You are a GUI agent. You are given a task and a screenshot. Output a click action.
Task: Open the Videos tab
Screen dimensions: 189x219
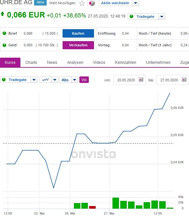tap(99, 63)
